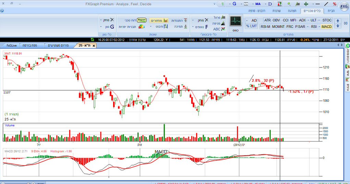Click the blue D icon in quick toolbar
The width and height of the screenshot is (350, 184).
point(270,4)
